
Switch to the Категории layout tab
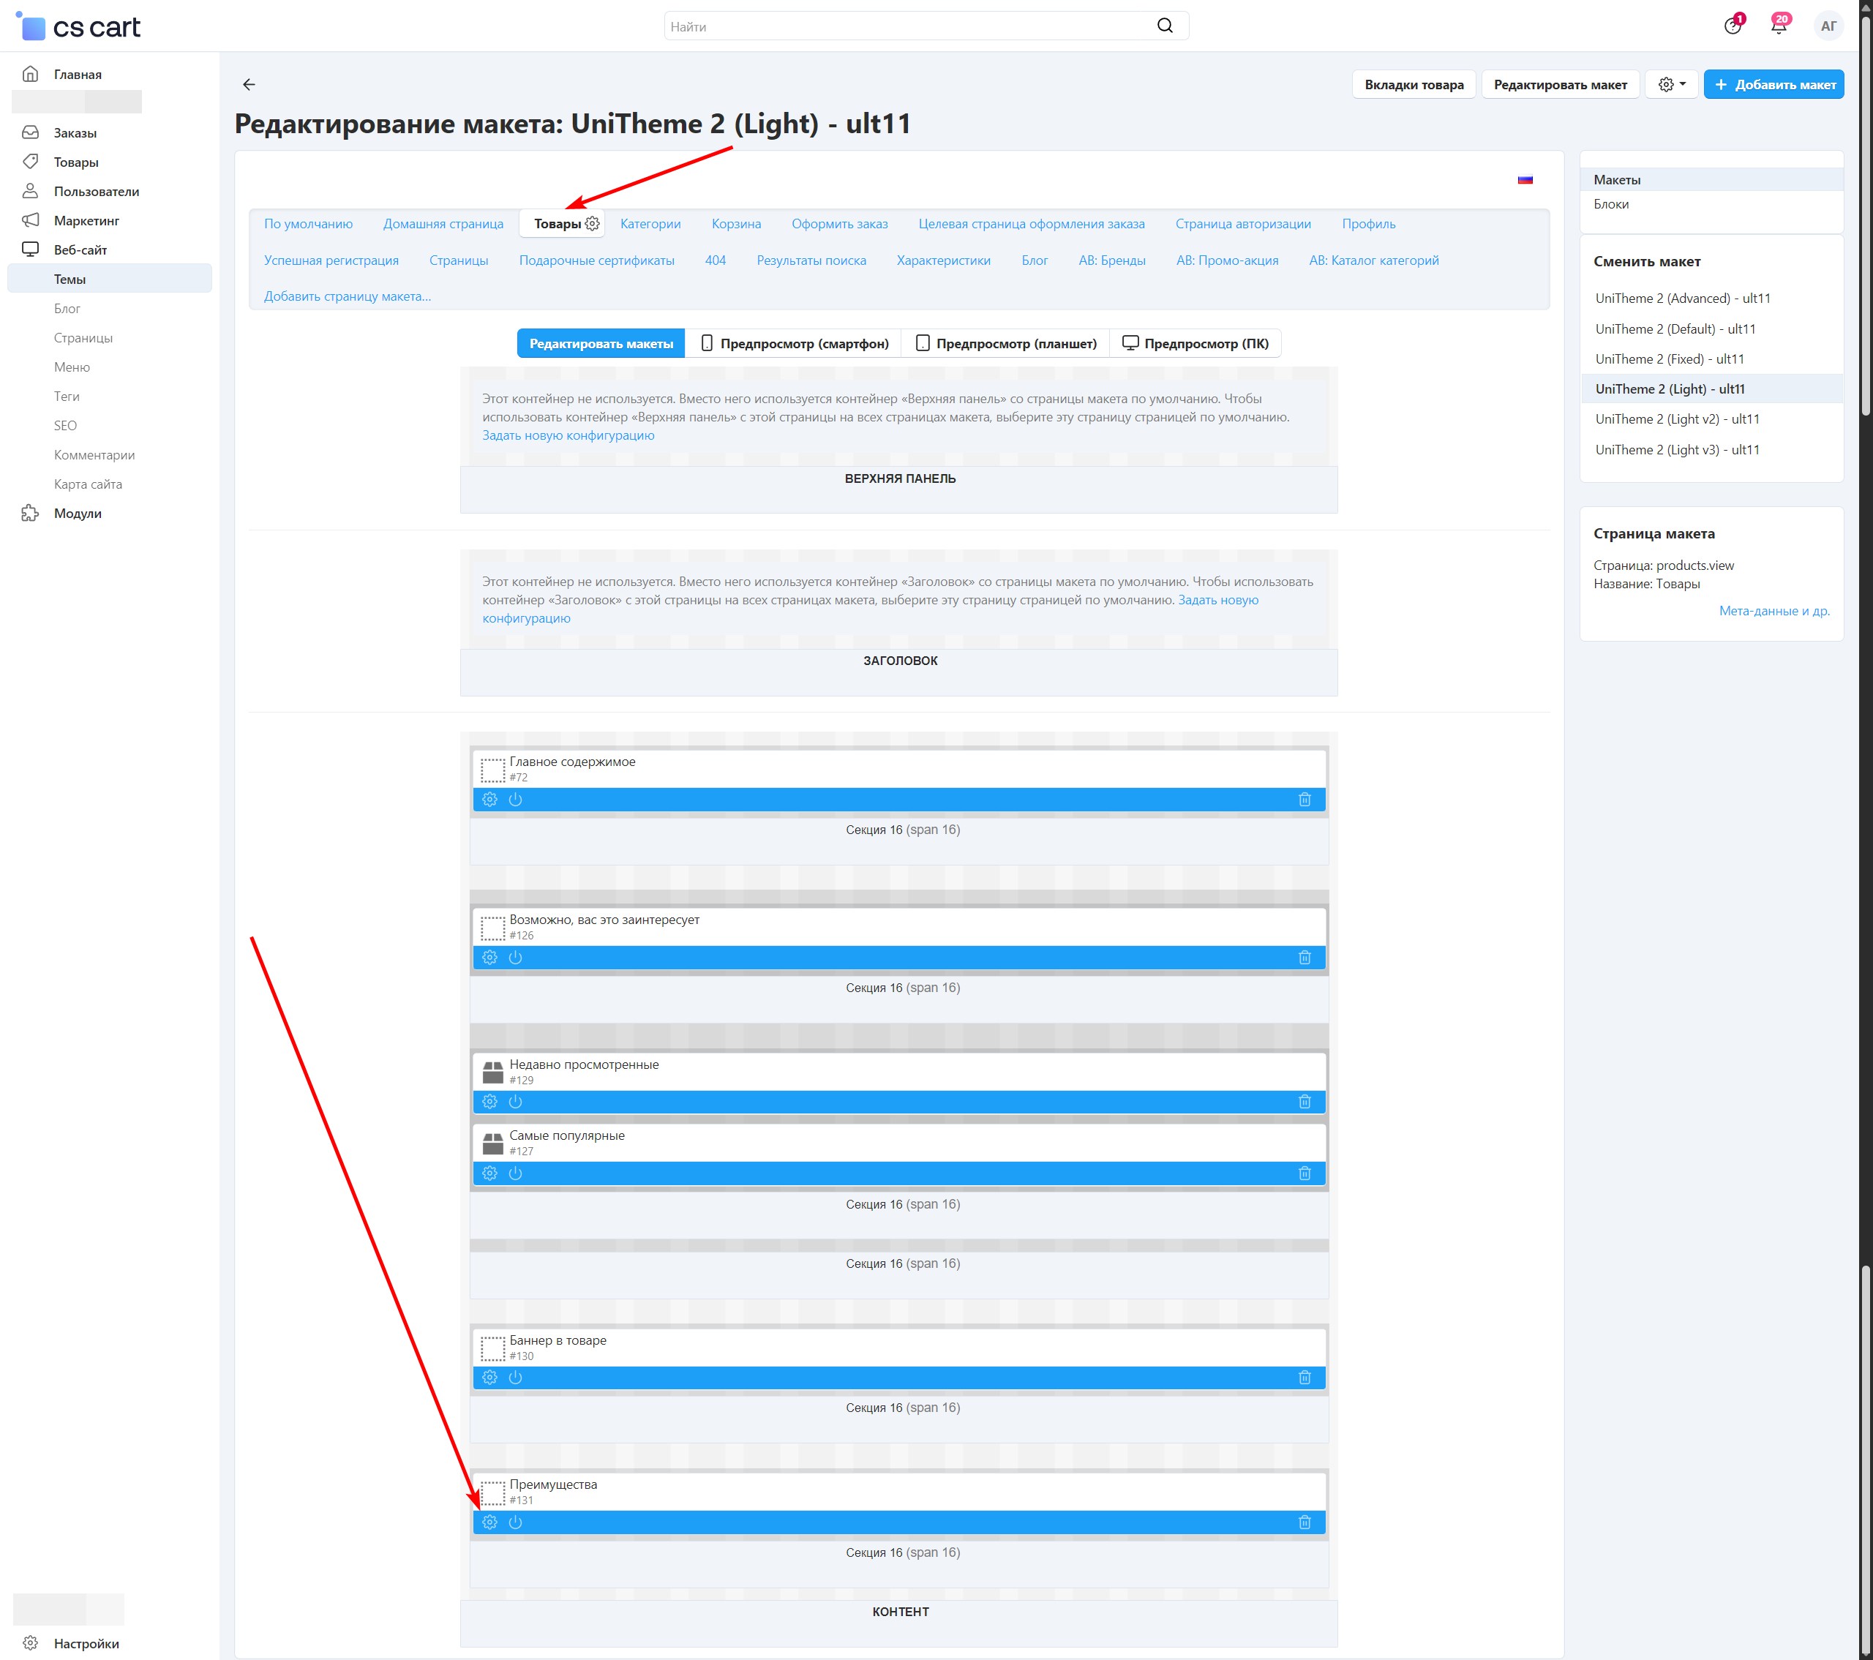[x=650, y=224]
